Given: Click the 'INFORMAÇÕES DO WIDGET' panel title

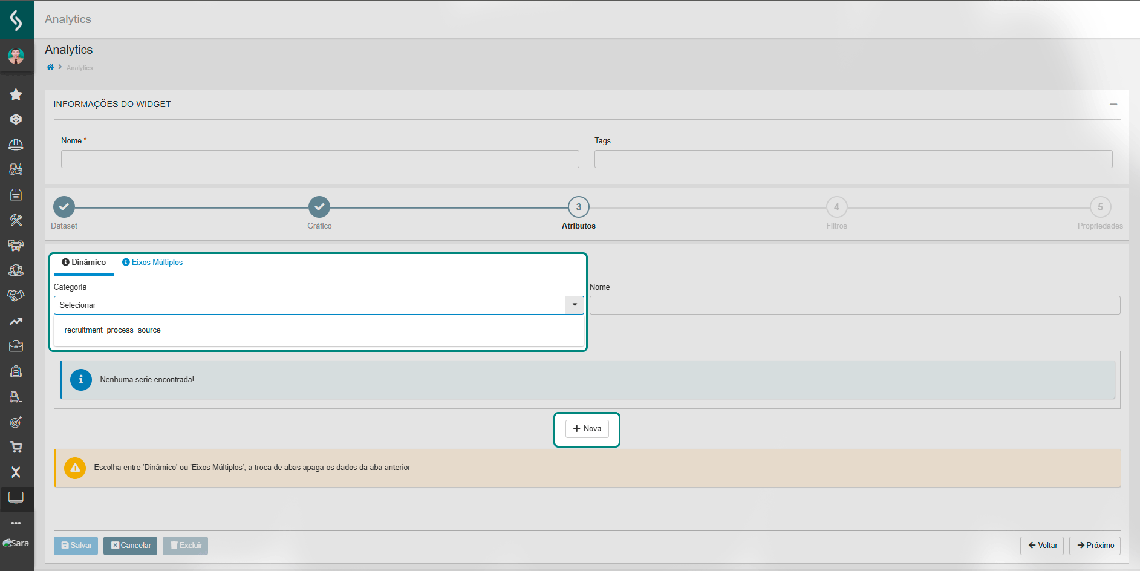Looking at the screenshot, I should tap(112, 104).
